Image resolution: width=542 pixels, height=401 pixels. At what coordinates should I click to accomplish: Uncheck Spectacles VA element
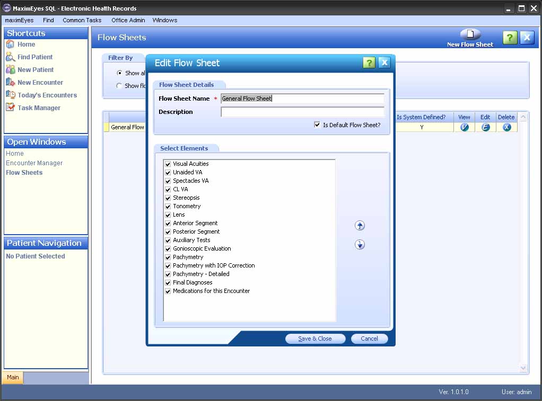(168, 181)
